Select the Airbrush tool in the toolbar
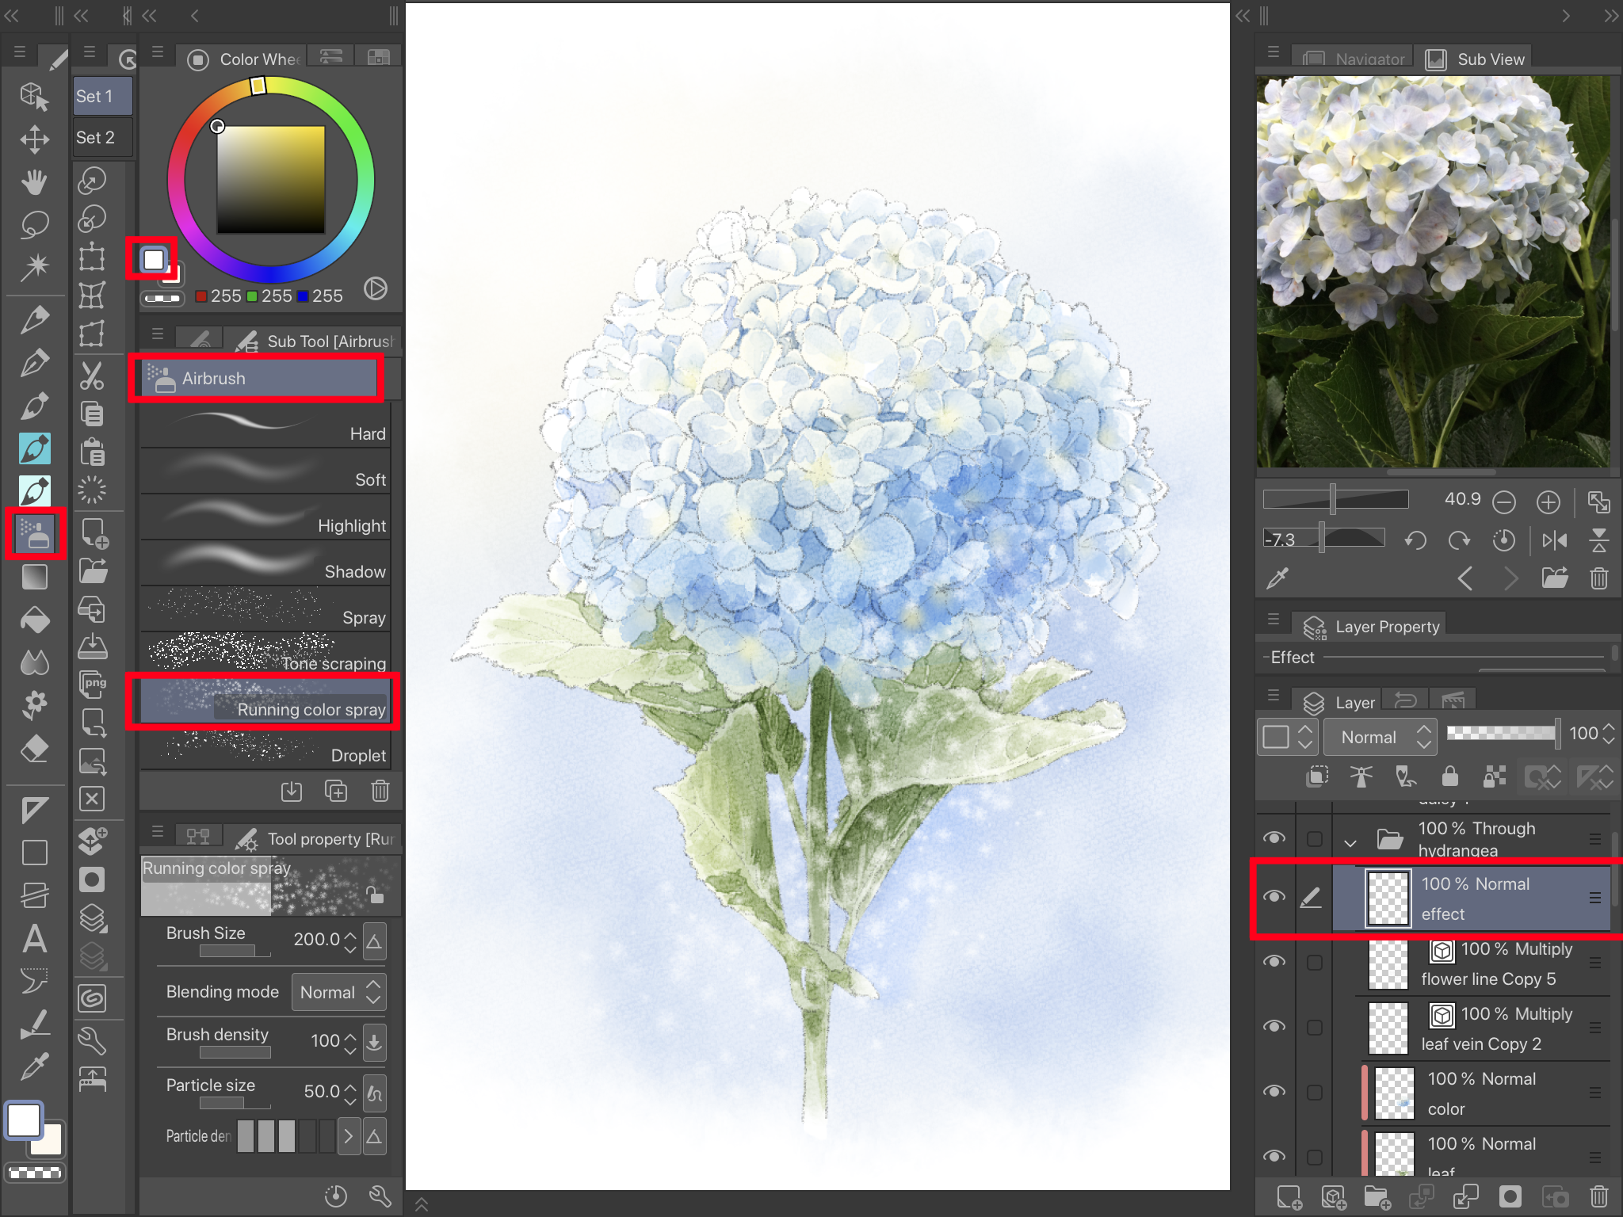This screenshot has width=1623, height=1217. point(35,532)
